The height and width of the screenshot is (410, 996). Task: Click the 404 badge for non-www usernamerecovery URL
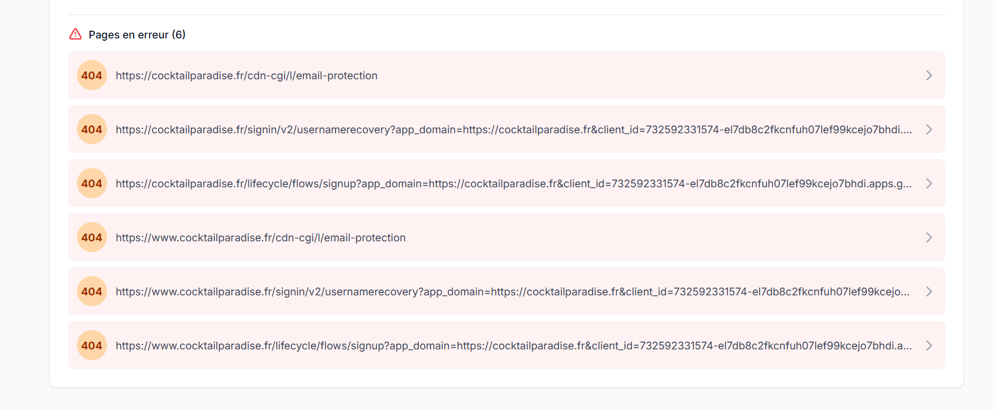point(92,129)
